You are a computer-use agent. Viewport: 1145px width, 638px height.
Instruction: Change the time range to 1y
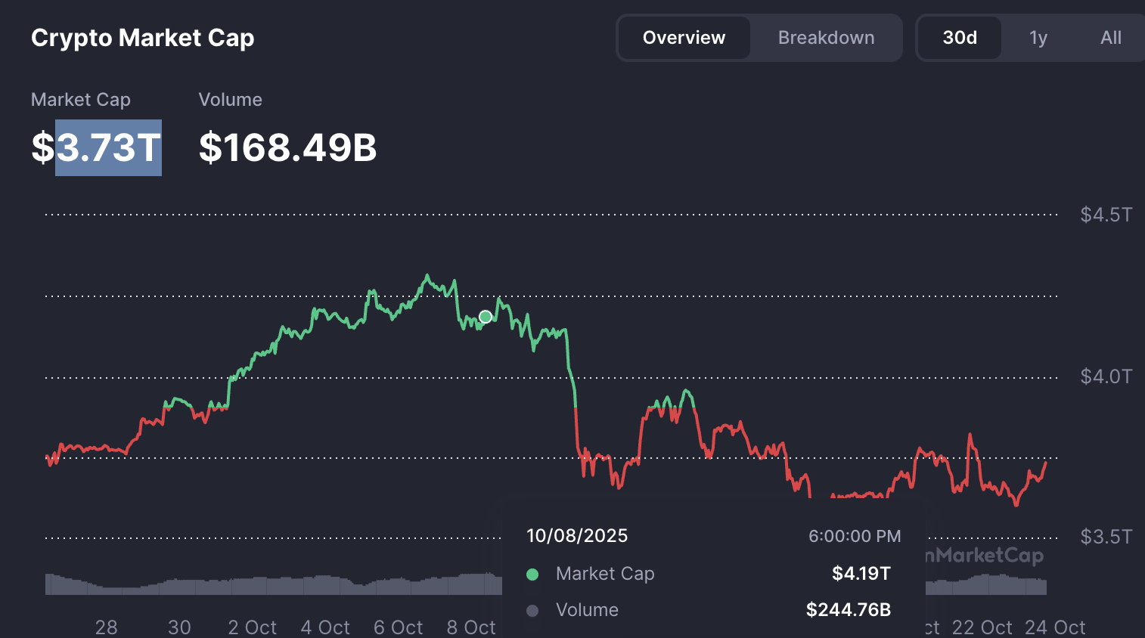(1038, 38)
